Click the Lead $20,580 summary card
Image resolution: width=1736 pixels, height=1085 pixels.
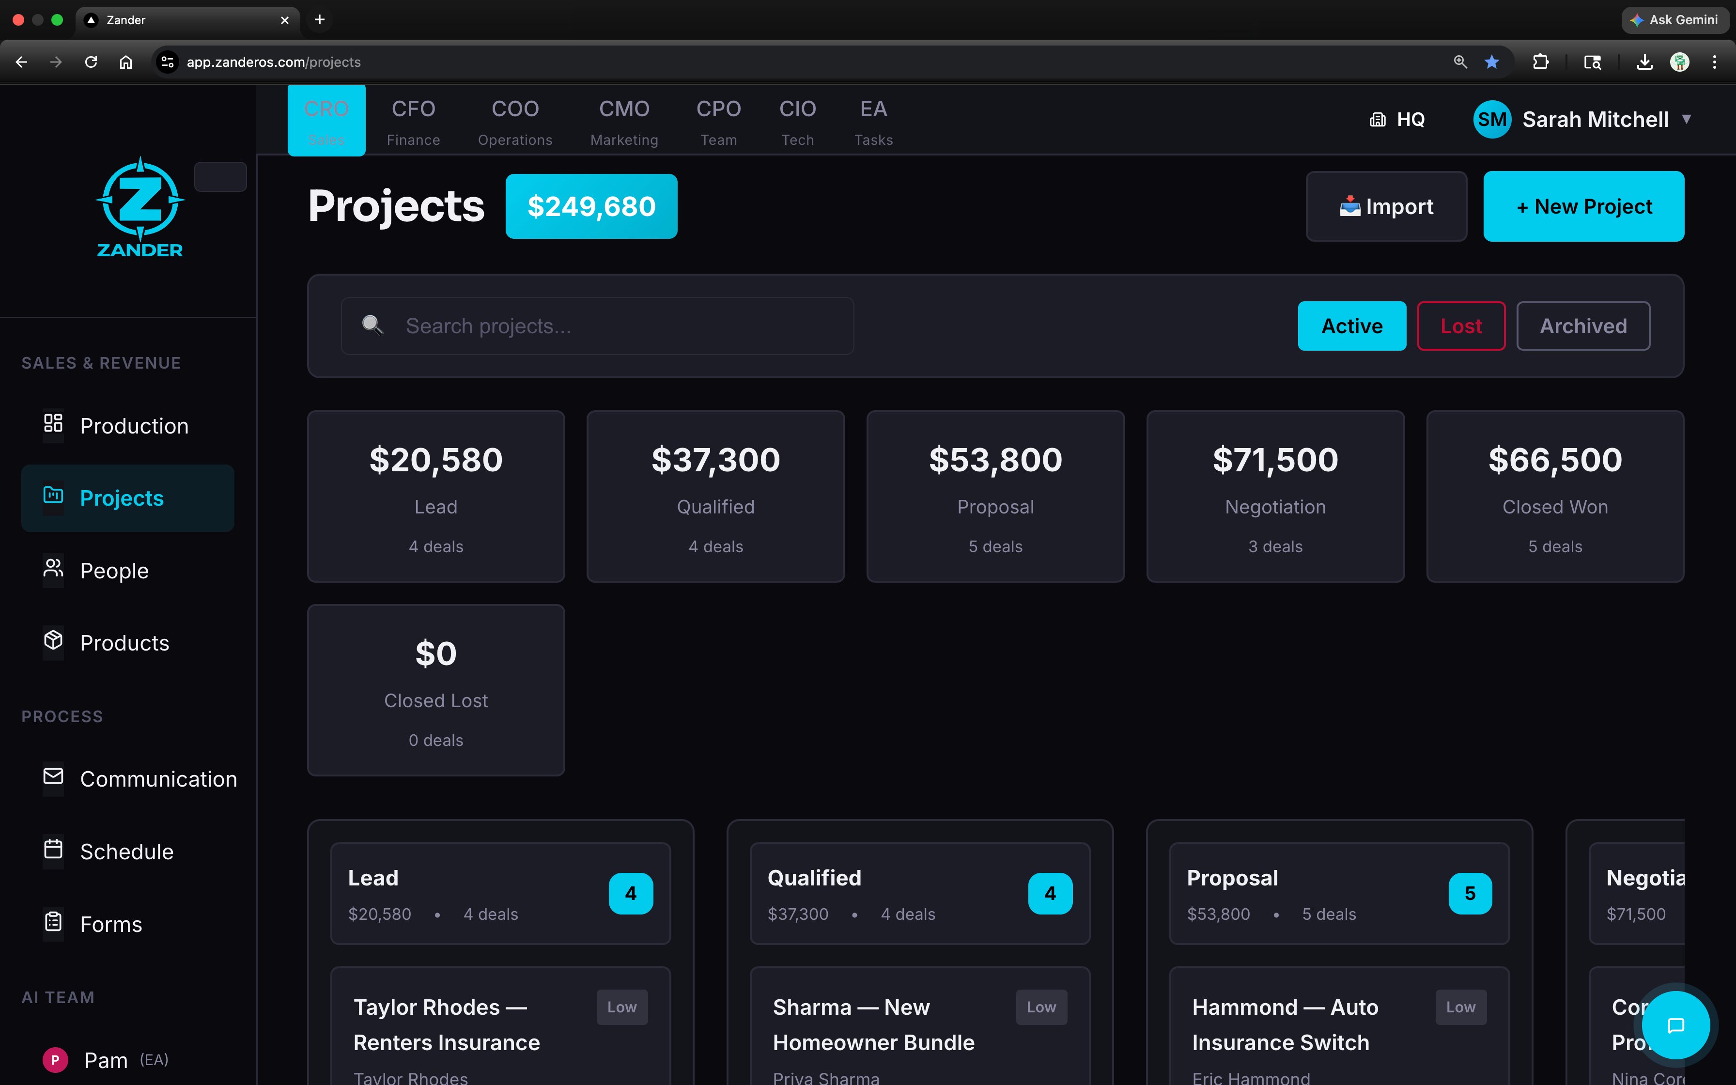tap(436, 496)
